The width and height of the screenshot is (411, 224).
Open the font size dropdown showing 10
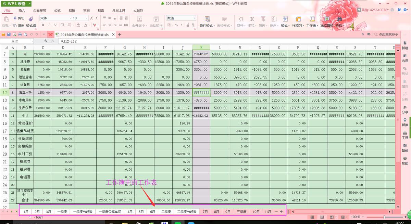click(86, 17)
